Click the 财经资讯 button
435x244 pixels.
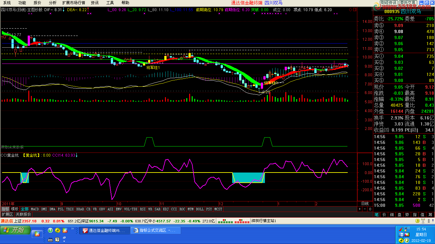coord(389,3)
